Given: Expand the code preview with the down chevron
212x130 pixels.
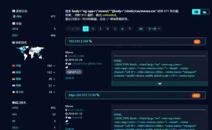Looking at the screenshot, I should tap(160, 83).
